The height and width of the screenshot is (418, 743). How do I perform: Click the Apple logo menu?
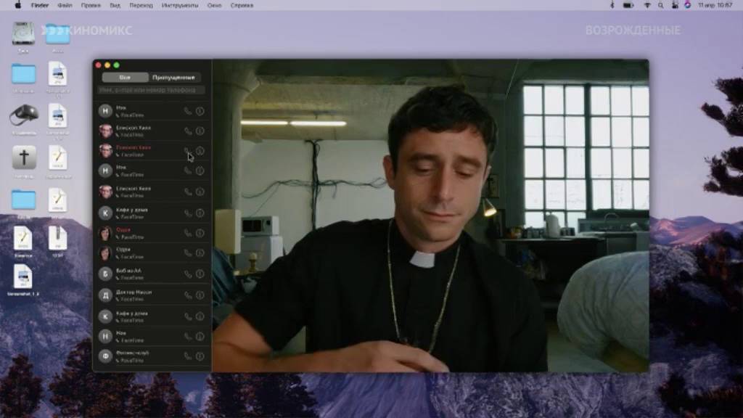pyautogui.click(x=18, y=5)
